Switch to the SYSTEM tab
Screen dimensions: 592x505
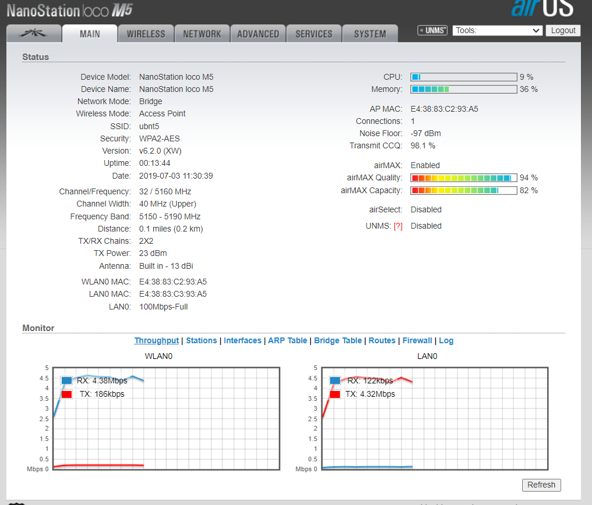coord(370,34)
